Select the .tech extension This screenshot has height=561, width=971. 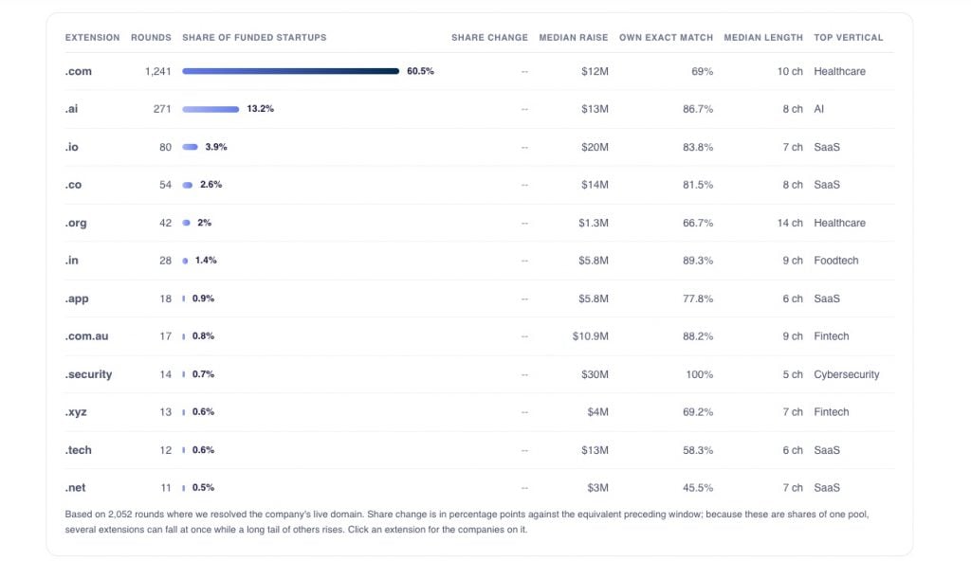click(479, 450)
